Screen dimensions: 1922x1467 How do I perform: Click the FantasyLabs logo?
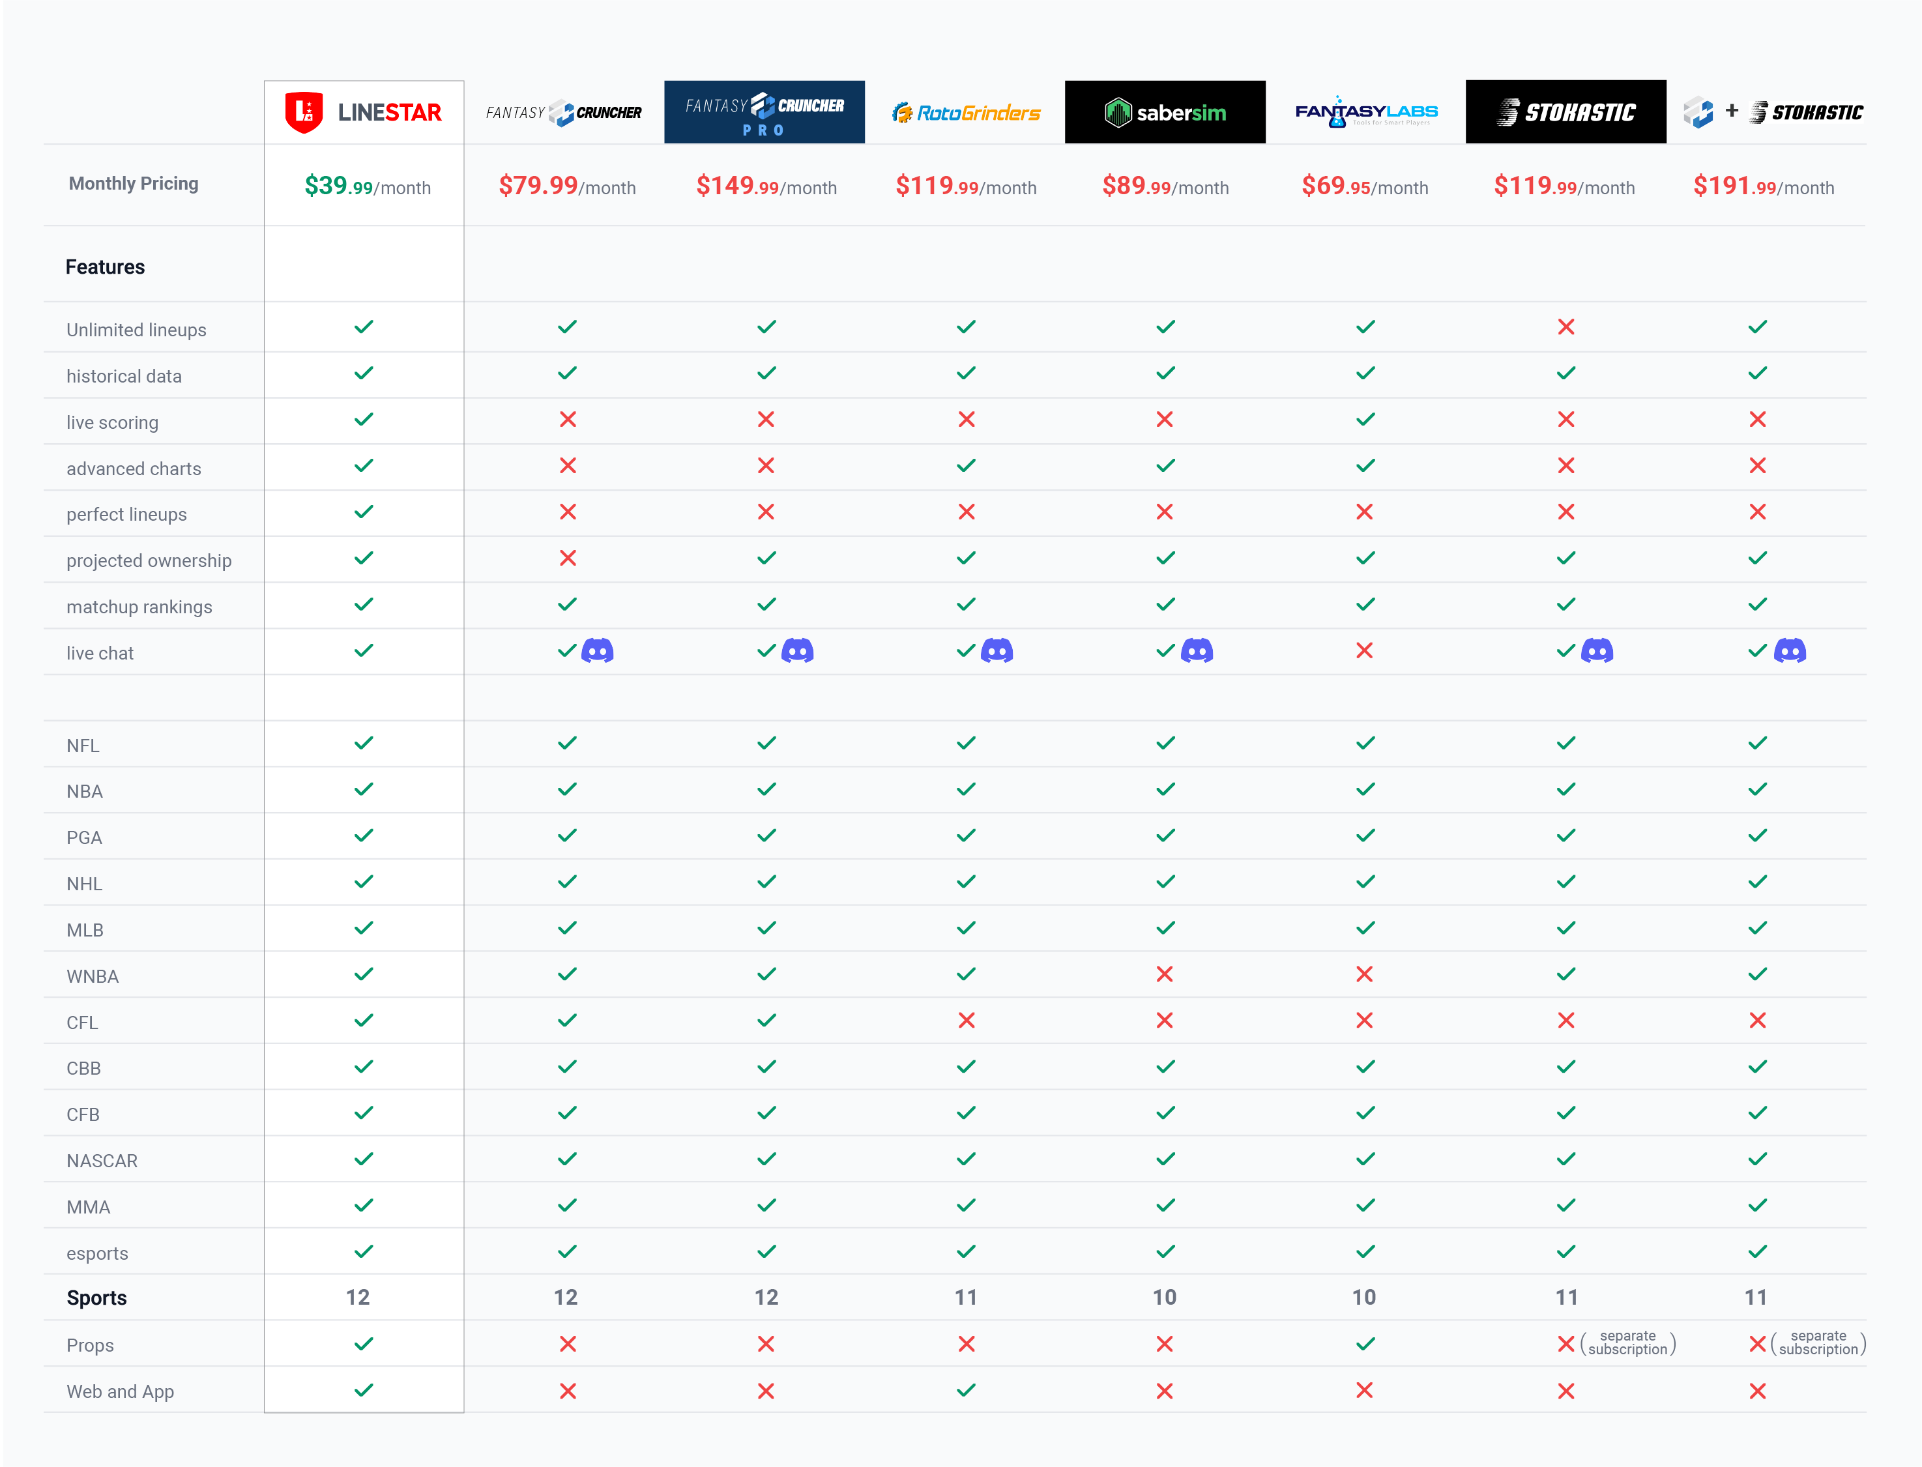pos(1366,113)
